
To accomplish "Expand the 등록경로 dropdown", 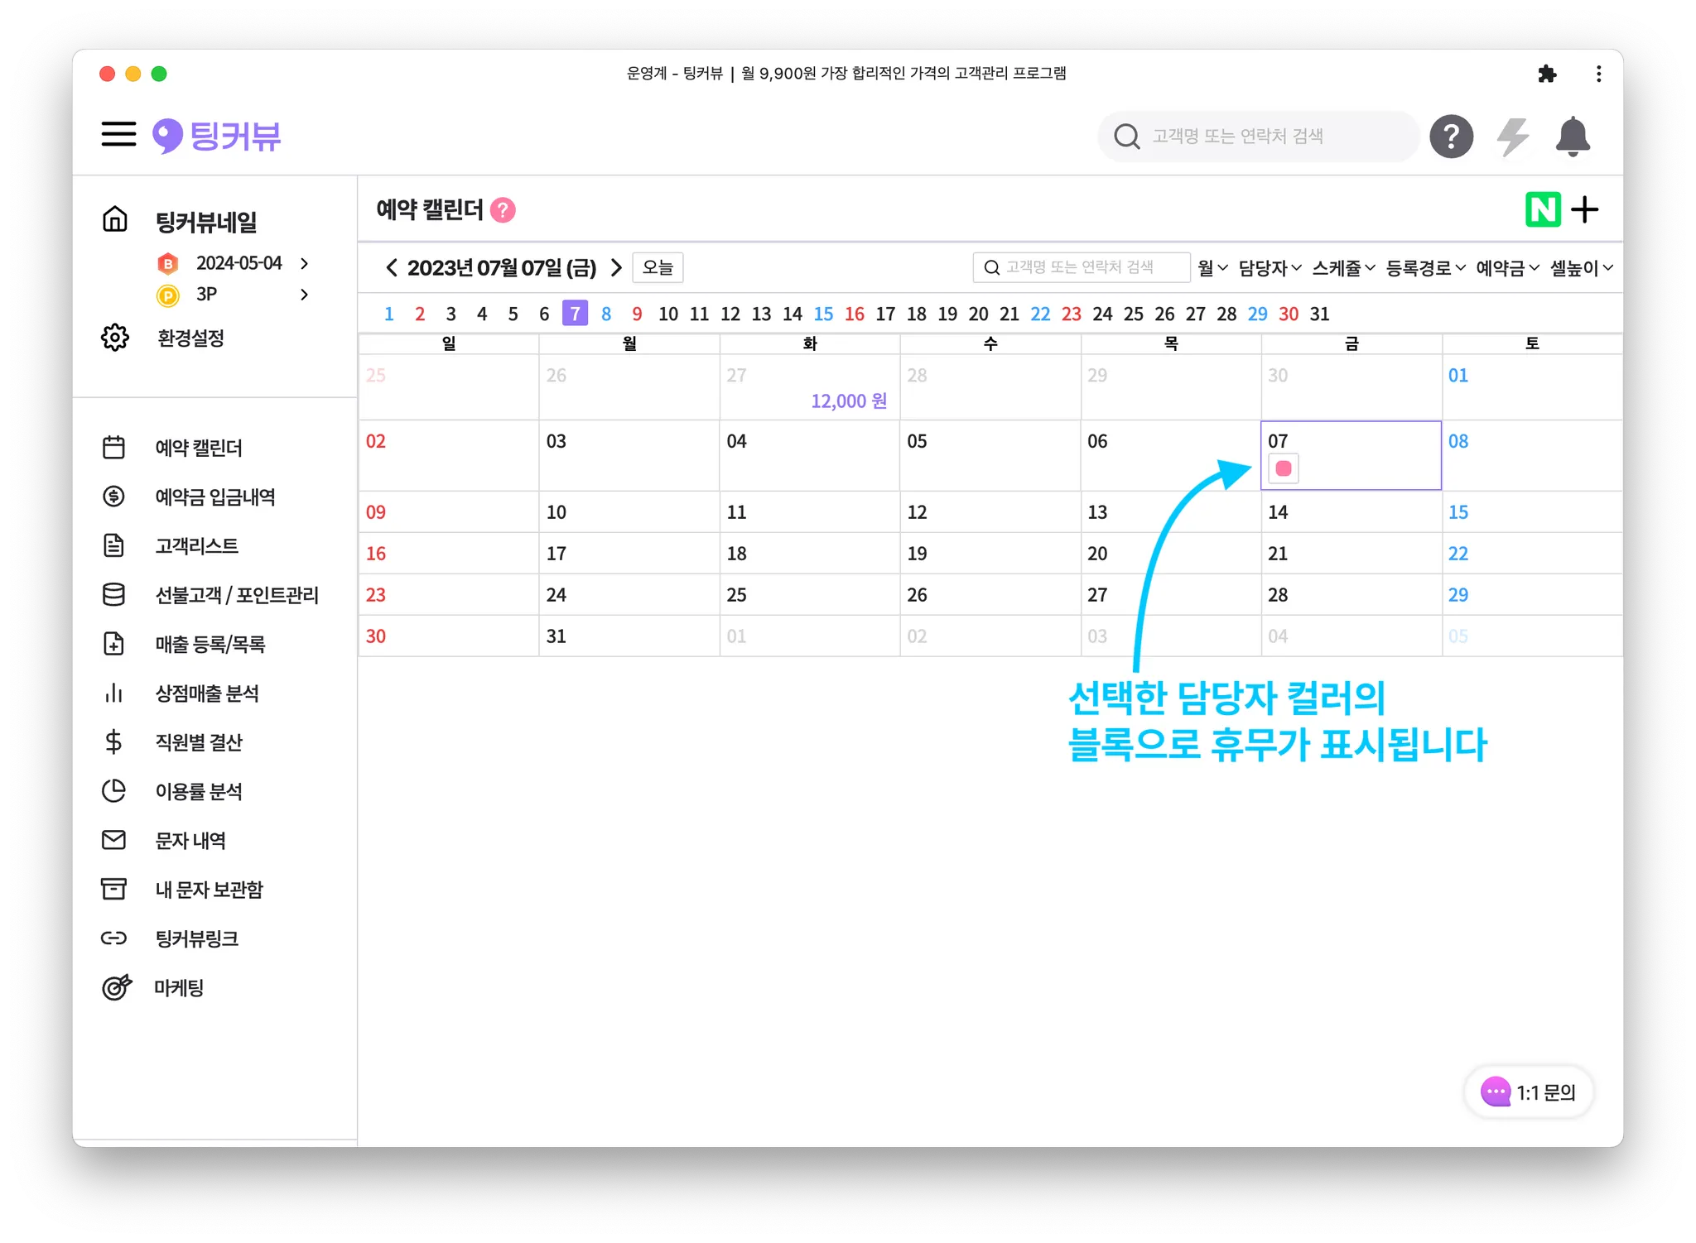I will pyautogui.click(x=1425, y=268).
